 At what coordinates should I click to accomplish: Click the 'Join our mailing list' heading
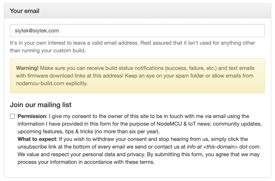click(41, 105)
